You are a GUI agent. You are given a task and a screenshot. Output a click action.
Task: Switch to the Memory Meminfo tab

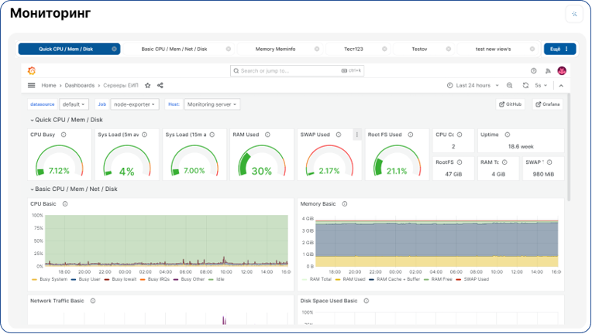[x=275, y=49]
